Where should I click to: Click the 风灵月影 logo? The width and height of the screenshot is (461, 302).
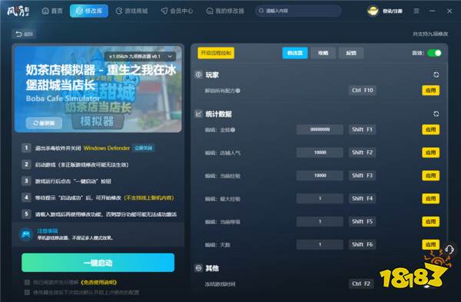pos(18,11)
